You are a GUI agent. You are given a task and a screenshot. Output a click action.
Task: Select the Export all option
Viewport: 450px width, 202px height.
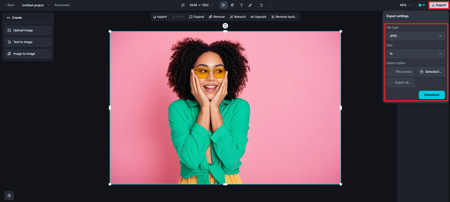[400, 82]
